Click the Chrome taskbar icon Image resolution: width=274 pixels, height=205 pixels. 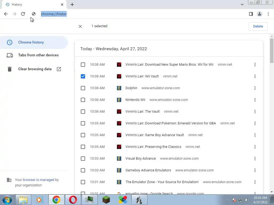[x=56, y=200]
